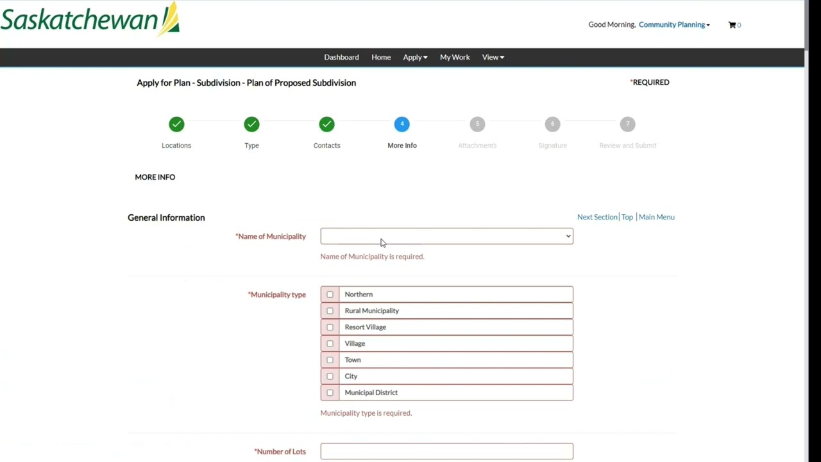Click the More Info step label

point(402,146)
